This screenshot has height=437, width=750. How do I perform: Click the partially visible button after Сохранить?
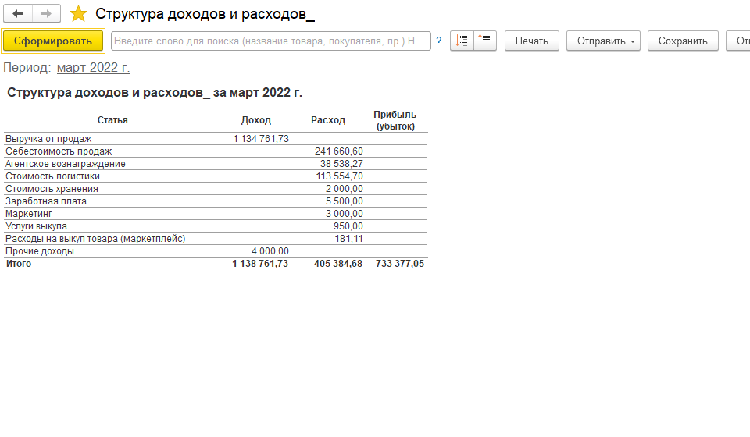[x=738, y=41]
